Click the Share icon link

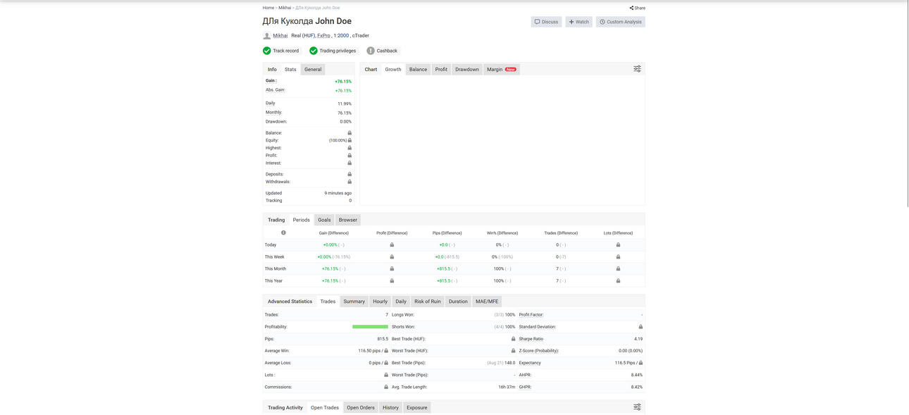[637, 8]
